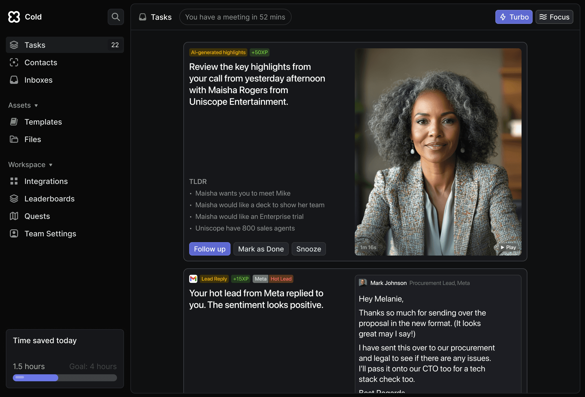
Task: Click the Gmail icon on lead reply card
Action: (x=193, y=279)
